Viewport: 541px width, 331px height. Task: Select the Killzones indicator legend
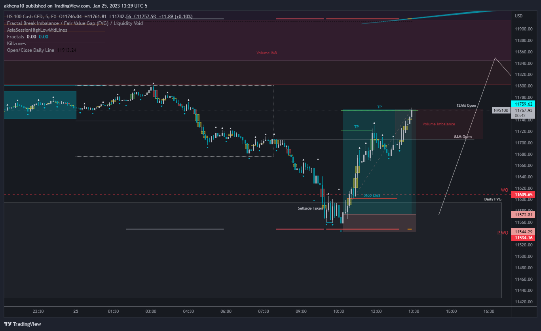click(x=16, y=44)
